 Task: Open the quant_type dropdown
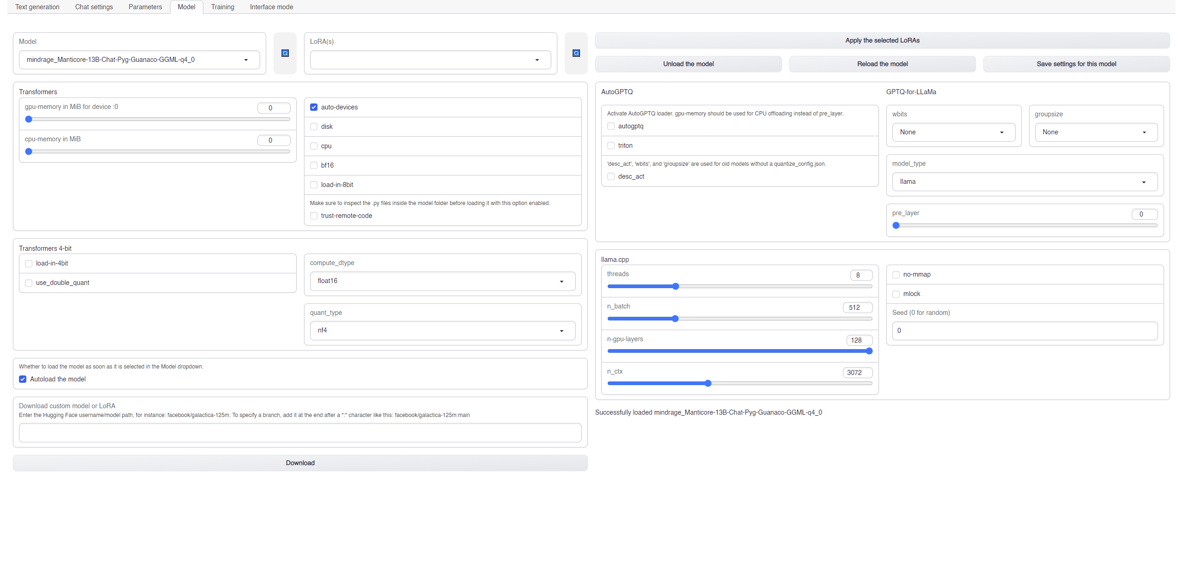[x=442, y=330]
